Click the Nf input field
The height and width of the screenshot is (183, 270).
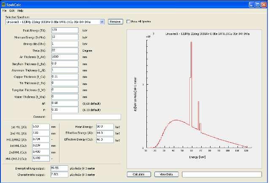(65, 103)
